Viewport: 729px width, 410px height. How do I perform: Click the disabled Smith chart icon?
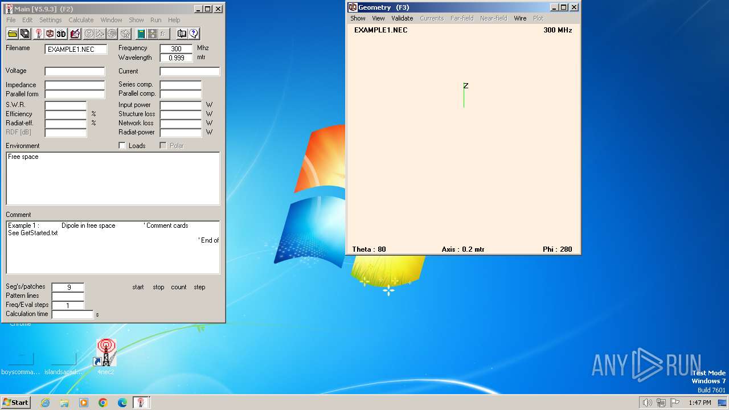tap(89, 34)
